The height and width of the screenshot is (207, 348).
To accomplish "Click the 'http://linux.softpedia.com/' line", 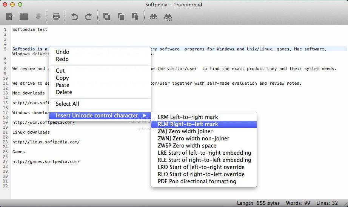I will pos(46,142).
